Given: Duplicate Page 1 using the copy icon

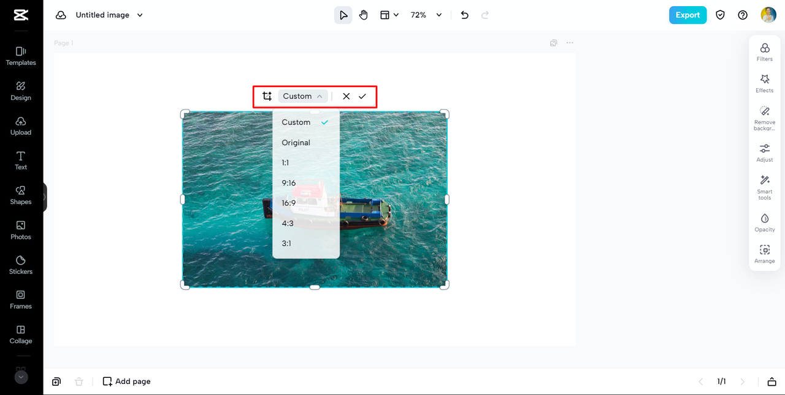Looking at the screenshot, I should (x=554, y=43).
